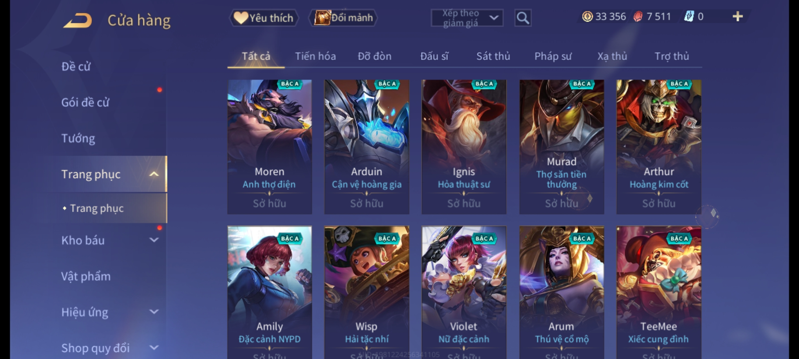Expand the Kho báu sidebar section

point(154,240)
